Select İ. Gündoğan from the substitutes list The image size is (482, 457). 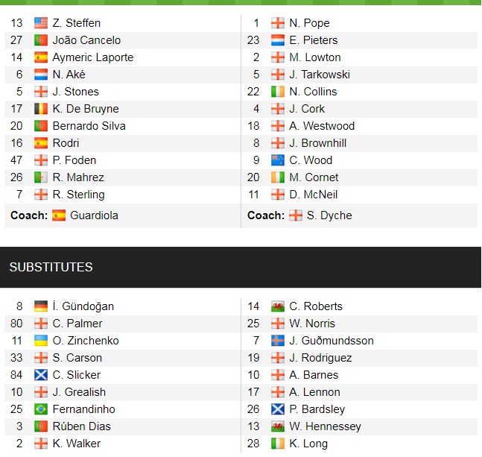pyautogui.click(x=83, y=306)
